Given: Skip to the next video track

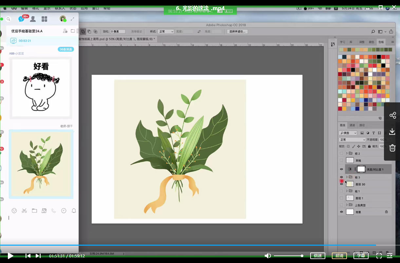Looking at the screenshot, I should tap(38, 256).
